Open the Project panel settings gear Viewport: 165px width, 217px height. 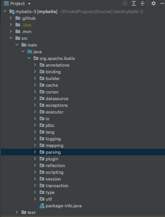pyautogui.click(x=154, y=3)
